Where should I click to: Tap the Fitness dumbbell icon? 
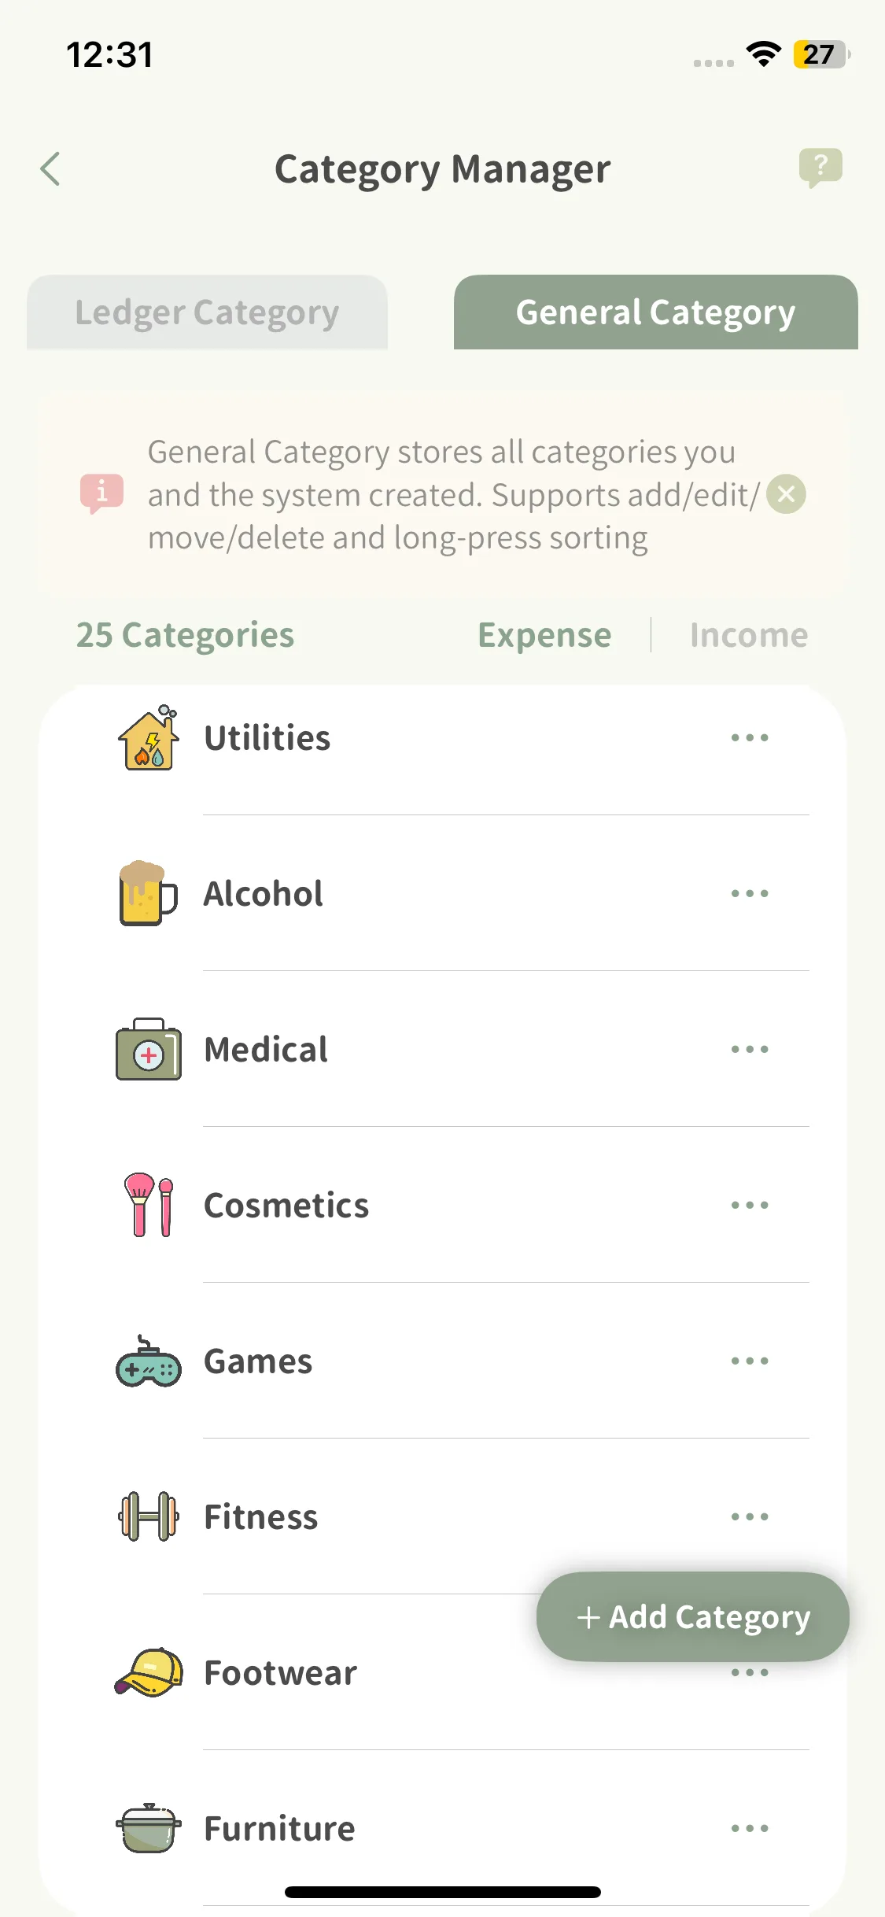click(x=149, y=1517)
